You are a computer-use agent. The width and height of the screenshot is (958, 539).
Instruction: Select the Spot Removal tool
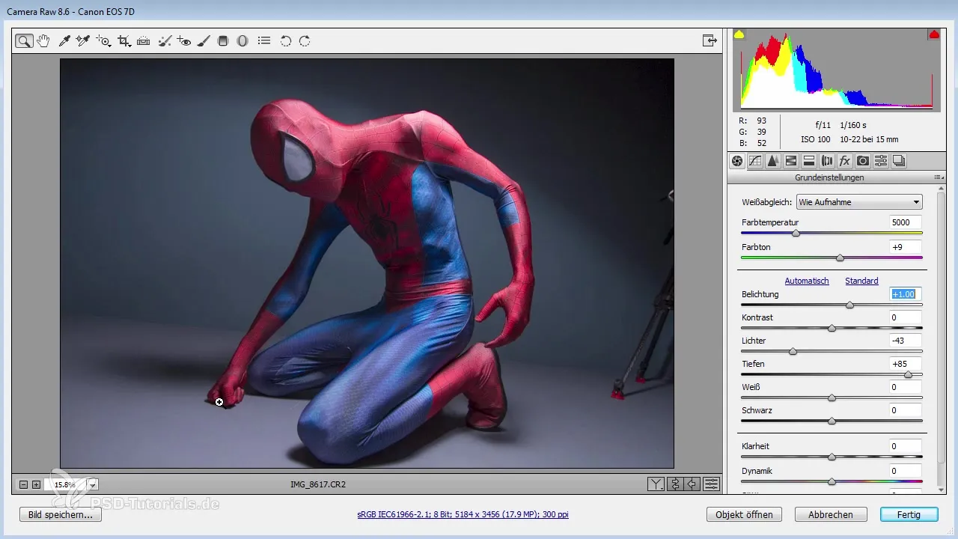click(165, 41)
